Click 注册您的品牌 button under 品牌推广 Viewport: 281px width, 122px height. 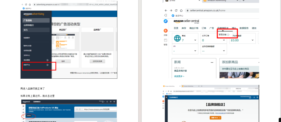[97, 61]
